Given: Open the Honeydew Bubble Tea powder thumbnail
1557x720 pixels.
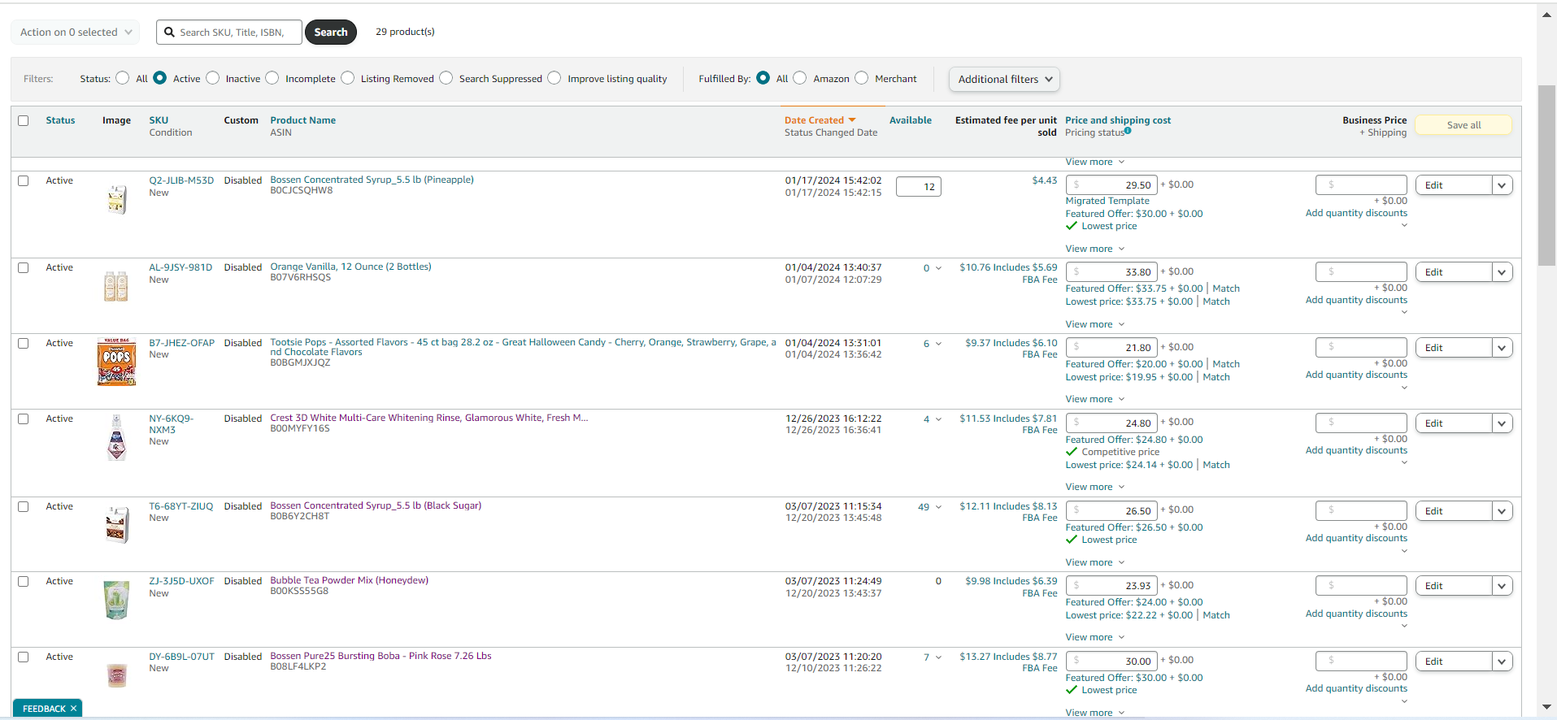Looking at the screenshot, I should click(x=117, y=600).
